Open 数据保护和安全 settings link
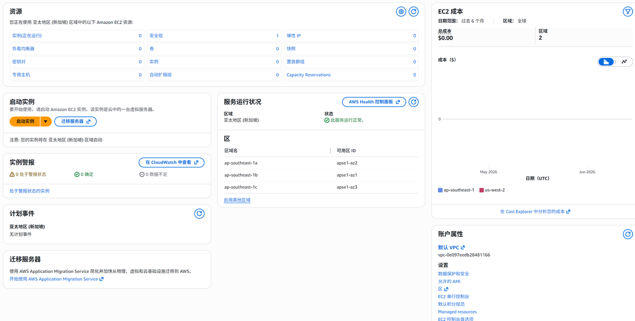Screen dimensions: 635x321 453,273
